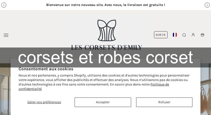
Task: Expand the EUR | € currency selector
Action: click(x=161, y=35)
